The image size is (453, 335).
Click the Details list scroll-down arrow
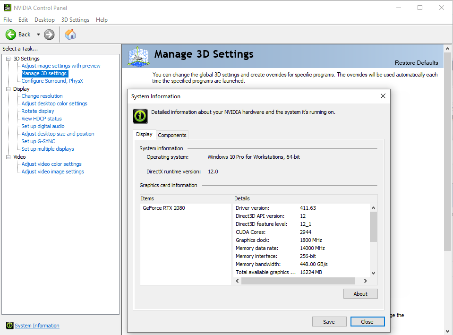pyautogui.click(x=373, y=273)
